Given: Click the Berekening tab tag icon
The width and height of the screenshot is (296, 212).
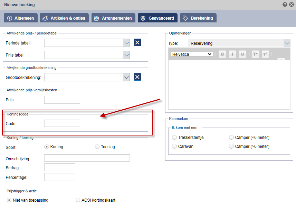Looking at the screenshot, I should tap(185, 18).
